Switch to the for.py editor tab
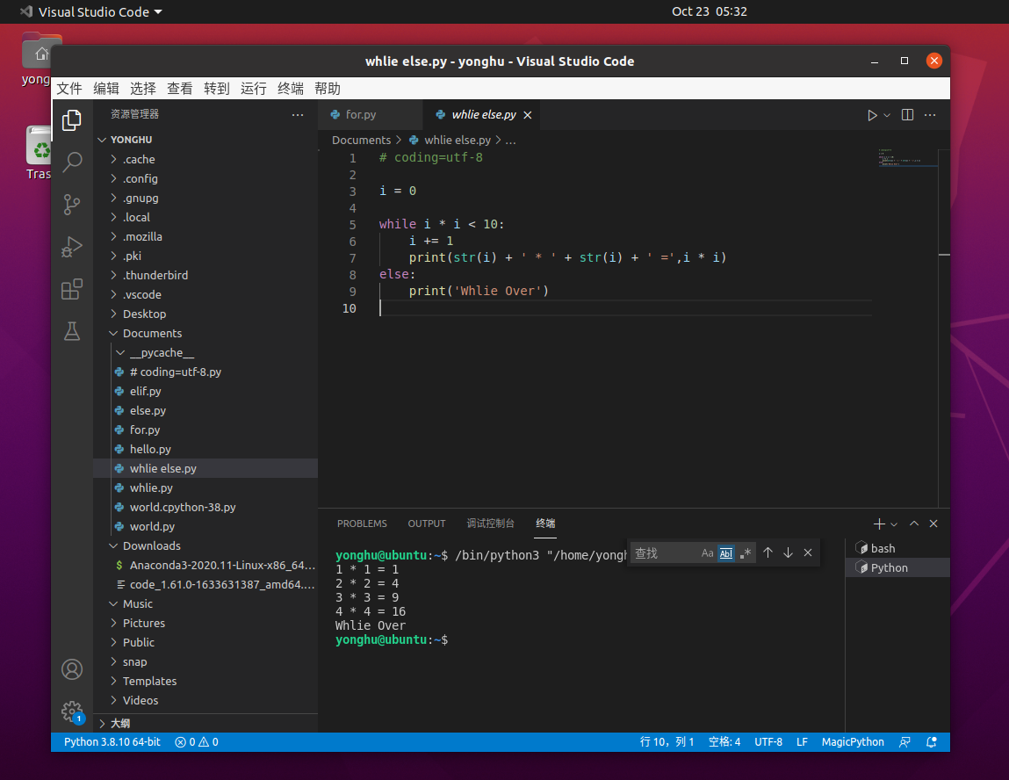Image resolution: width=1009 pixels, height=780 pixels. click(370, 114)
